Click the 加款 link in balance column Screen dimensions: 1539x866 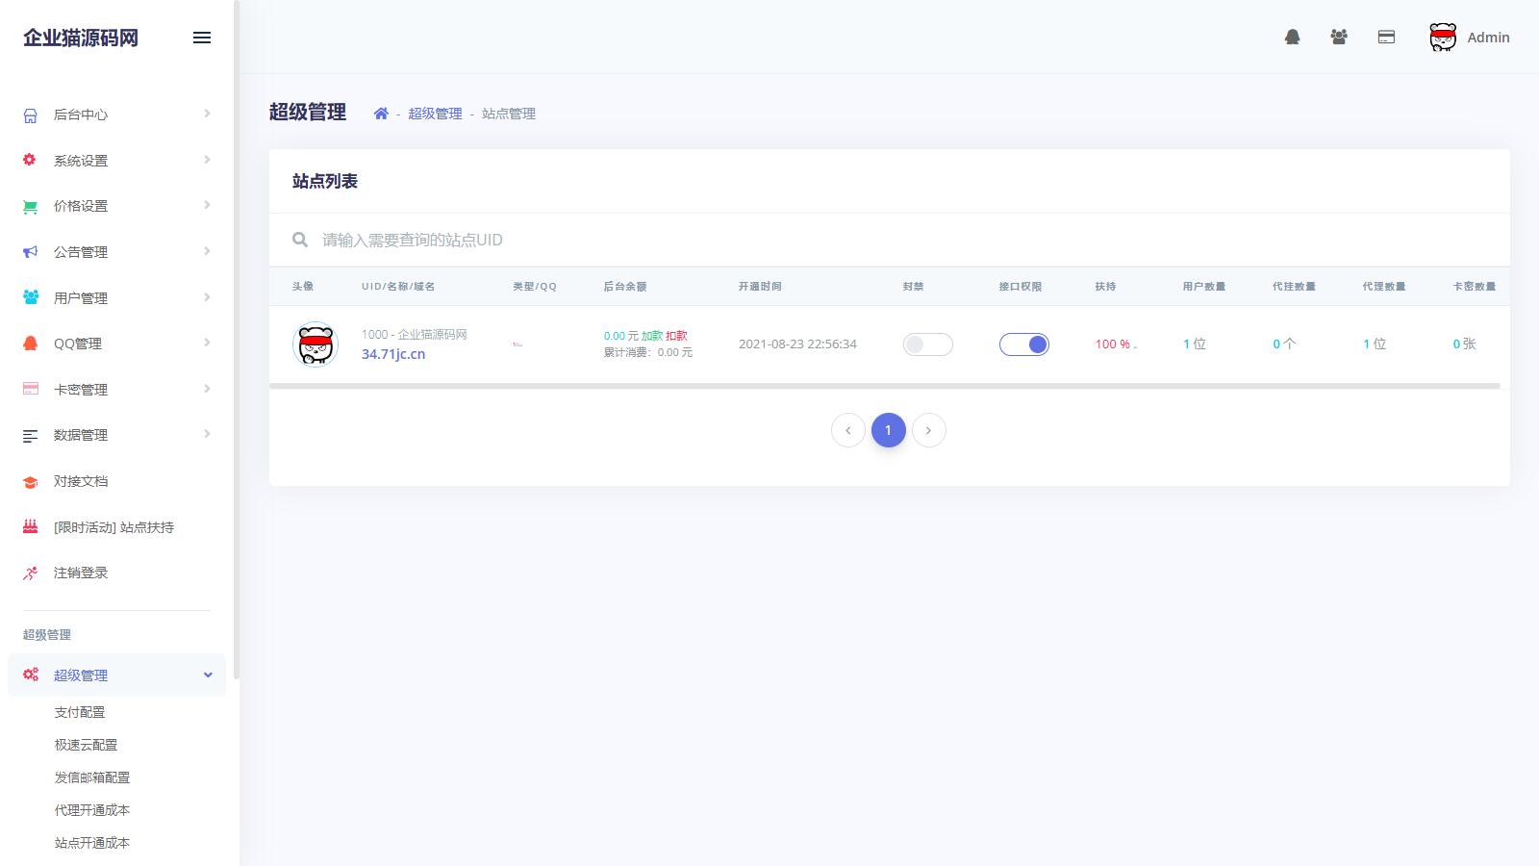pyautogui.click(x=652, y=336)
